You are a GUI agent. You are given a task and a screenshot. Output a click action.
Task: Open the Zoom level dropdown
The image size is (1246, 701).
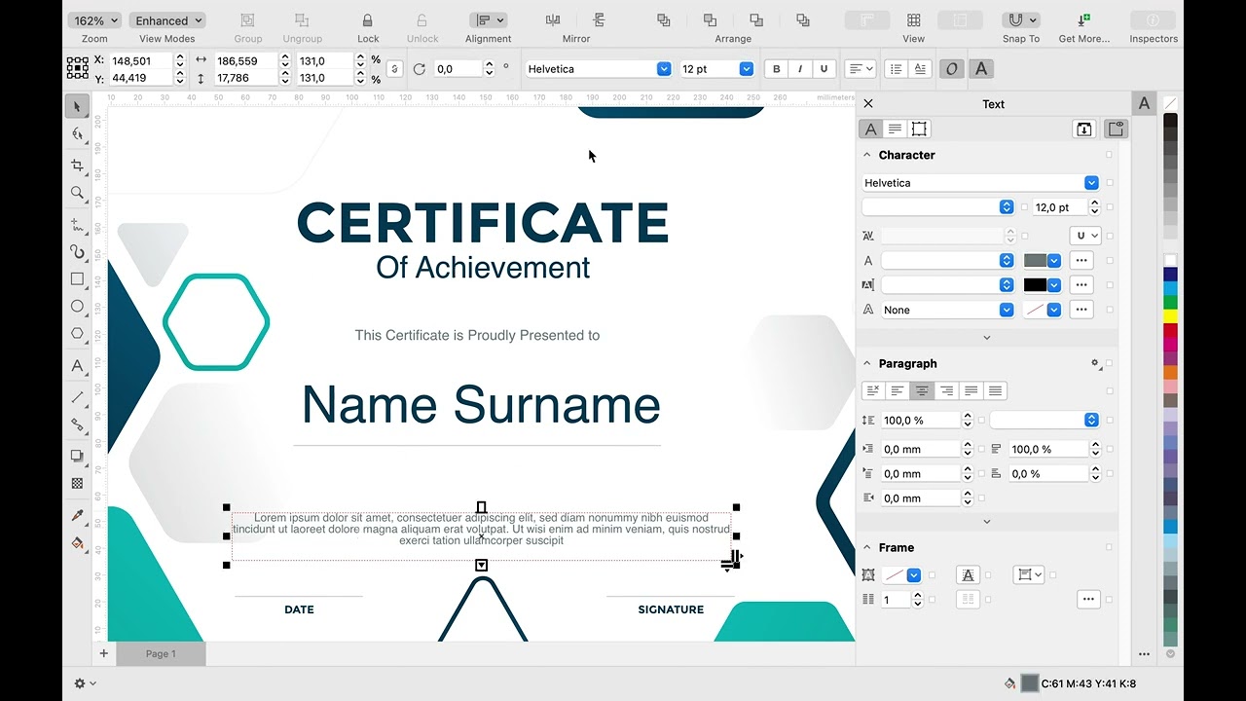pos(94,20)
